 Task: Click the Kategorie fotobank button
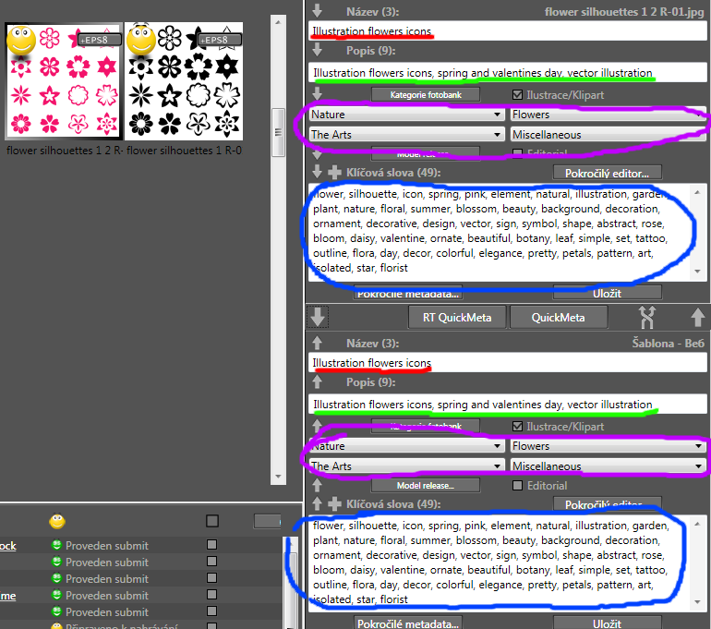click(426, 95)
